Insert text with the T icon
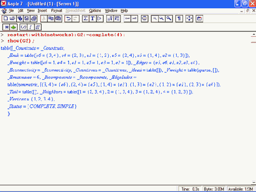The width and height of the screenshot is (256, 192). click(x=93, y=19)
